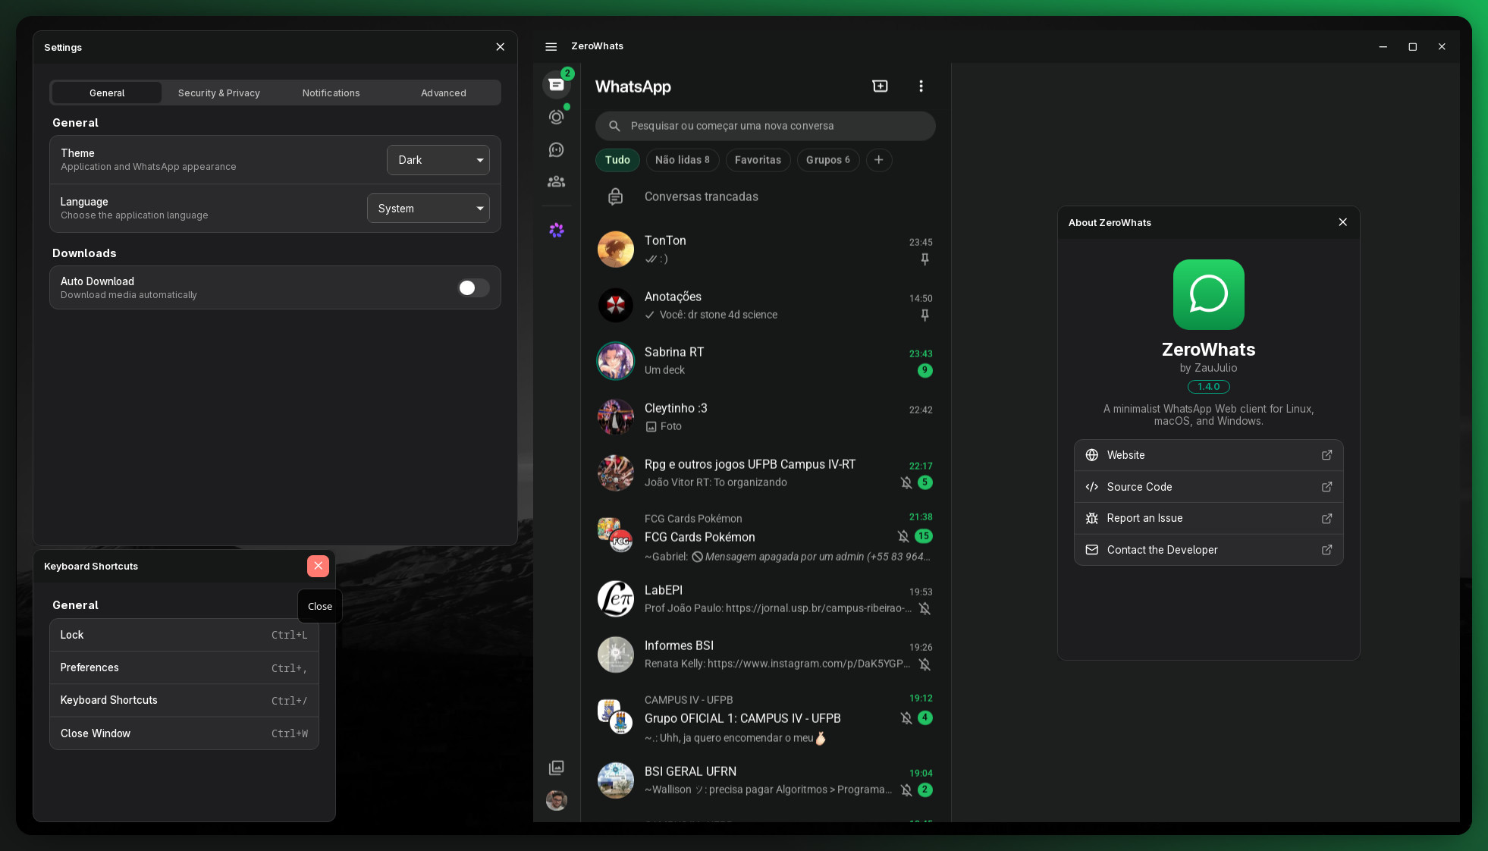Switch to Advanced settings tab
This screenshot has height=851, width=1488.
coord(444,93)
